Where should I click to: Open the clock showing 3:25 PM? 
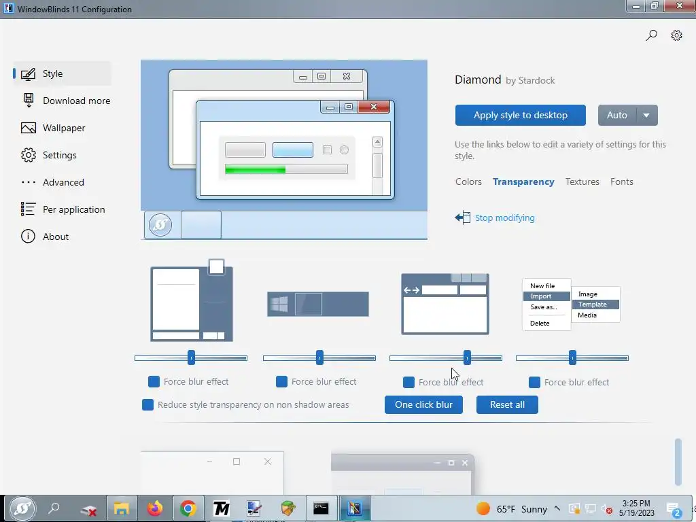pyautogui.click(x=636, y=508)
